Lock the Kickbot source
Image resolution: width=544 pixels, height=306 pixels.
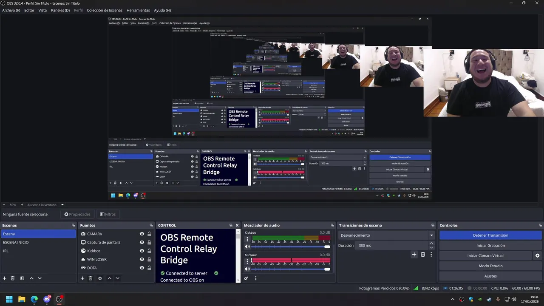(x=149, y=251)
